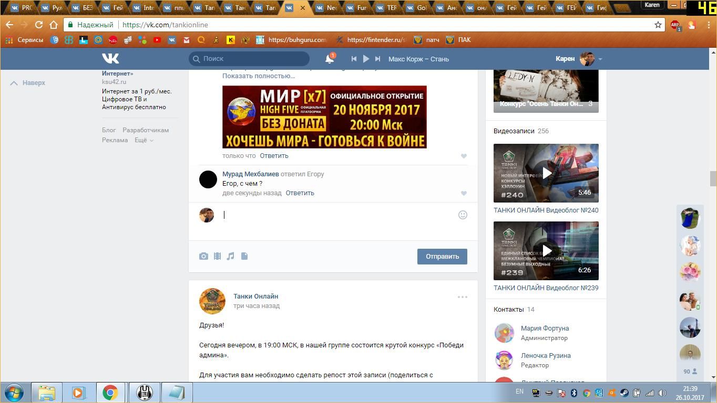Skip to next track in VK player
Viewport: 717px width, 403px height.
coord(377,59)
